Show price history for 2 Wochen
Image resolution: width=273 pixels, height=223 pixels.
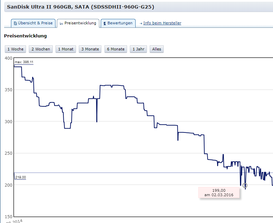point(41,49)
